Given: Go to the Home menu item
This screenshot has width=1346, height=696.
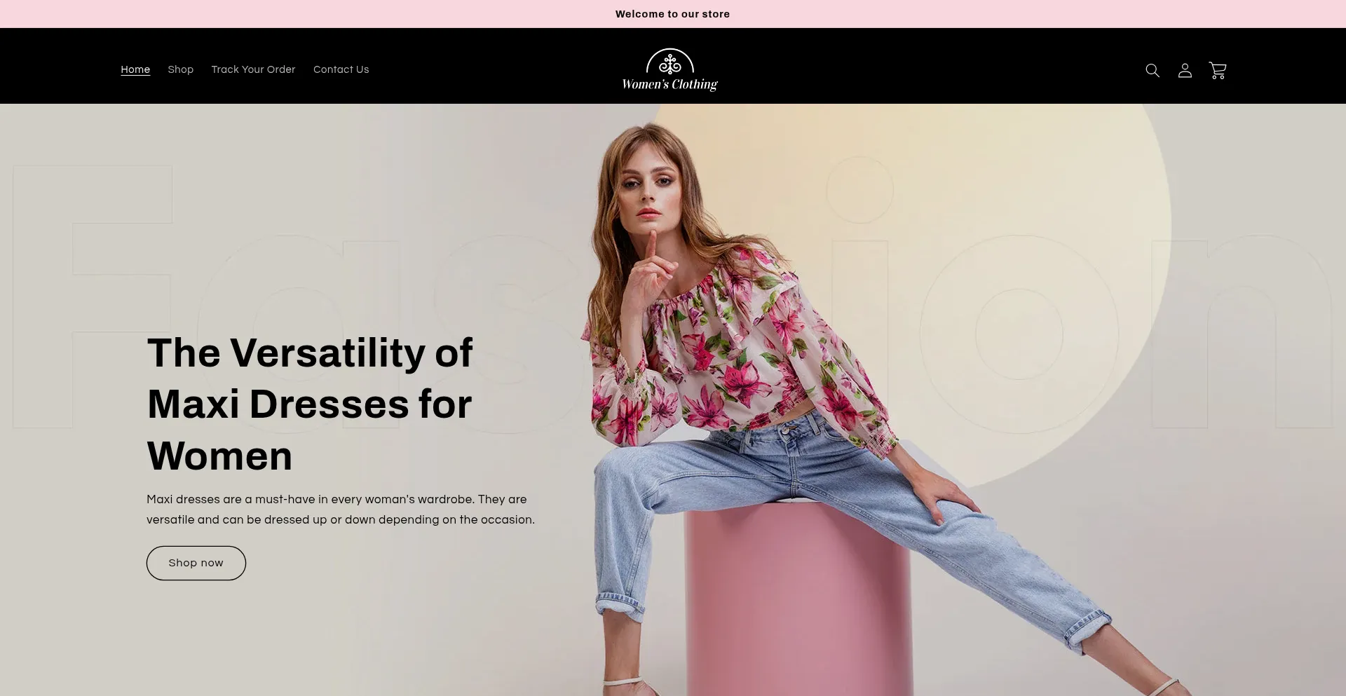Looking at the screenshot, I should point(135,69).
